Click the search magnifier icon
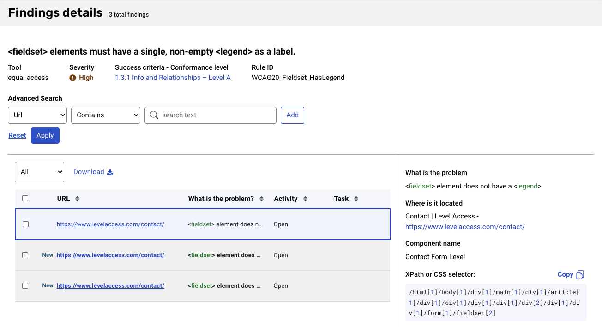 point(154,115)
